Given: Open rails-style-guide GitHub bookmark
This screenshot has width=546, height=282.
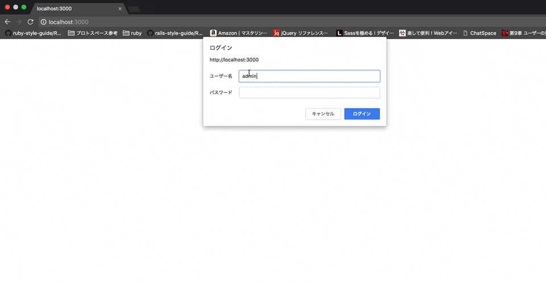Looking at the screenshot, I should coord(175,33).
